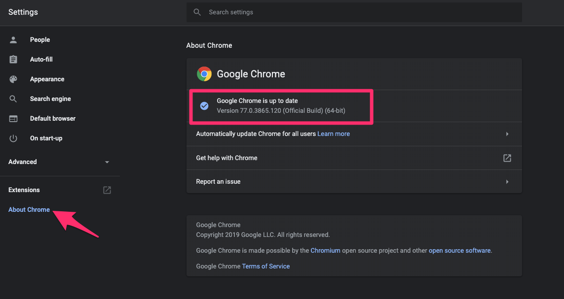The height and width of the screenshot is (299, 564).
Task: Open Extensions using external link icon
Action: (x=107, y=189)
